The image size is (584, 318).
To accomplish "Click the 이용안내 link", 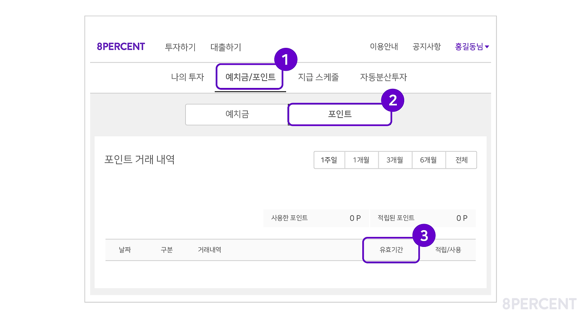I will tap(384, 46).
